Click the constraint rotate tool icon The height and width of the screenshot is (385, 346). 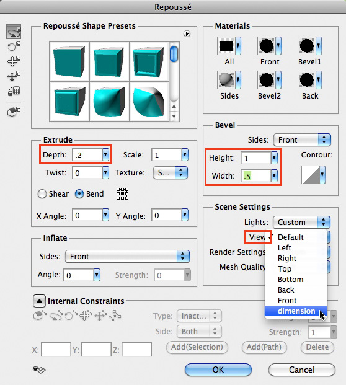(x=56, y=316)
